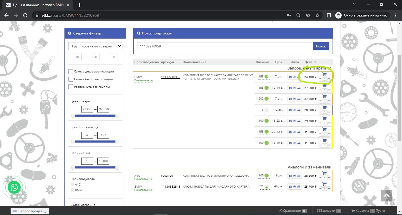This screenshot has height=215, width=402.
Task: Click right handle of 'Наличие, шт.' slider
Action: [x=117, y=167]
